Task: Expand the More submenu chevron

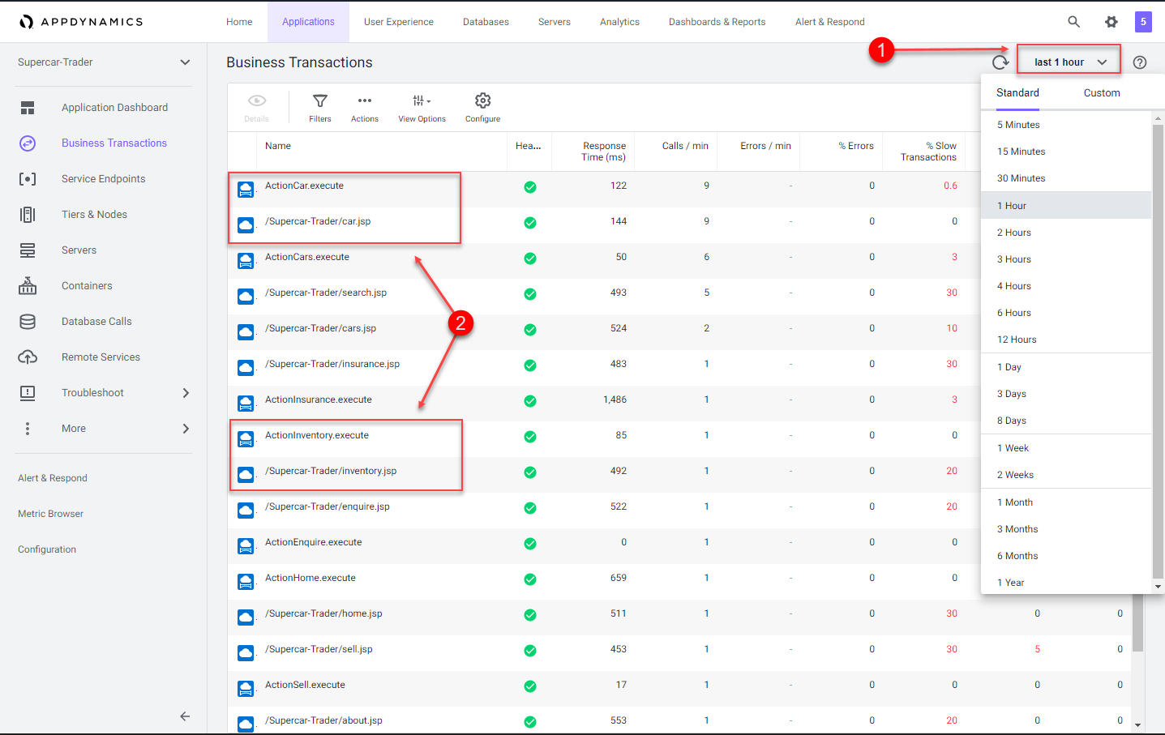Action: point(186,429)
